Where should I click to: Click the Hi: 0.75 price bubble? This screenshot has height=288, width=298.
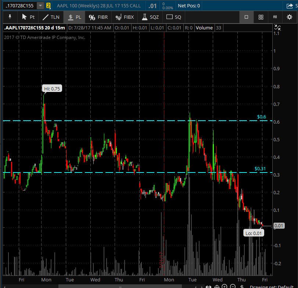pyautogui.click(x=52, y=88)
